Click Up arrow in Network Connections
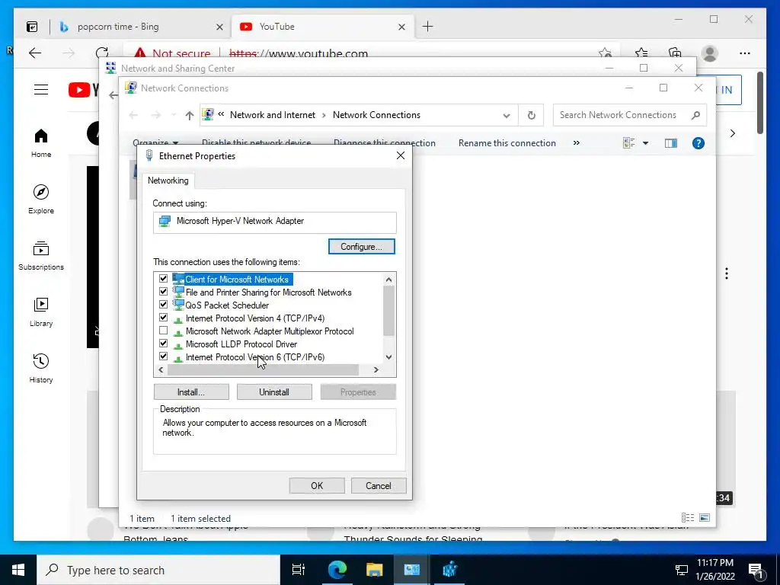 [x=189, y=116]
